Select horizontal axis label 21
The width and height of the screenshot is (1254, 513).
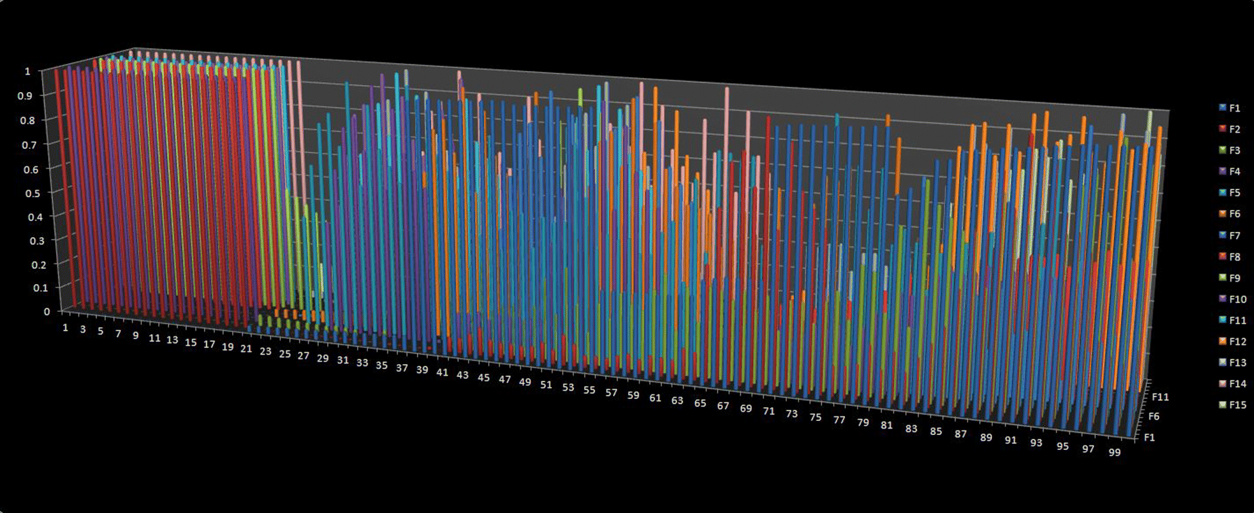click(x=246, y=349)
